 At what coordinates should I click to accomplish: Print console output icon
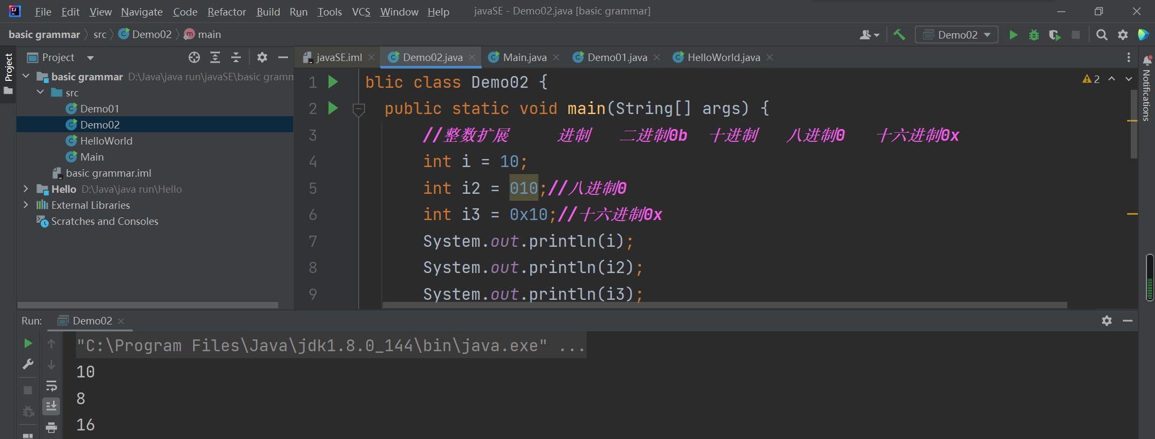tap(51, 427)
